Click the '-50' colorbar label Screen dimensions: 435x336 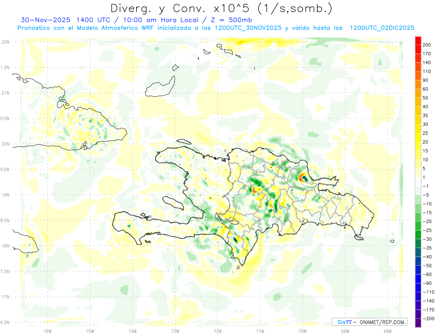(428, 266)
